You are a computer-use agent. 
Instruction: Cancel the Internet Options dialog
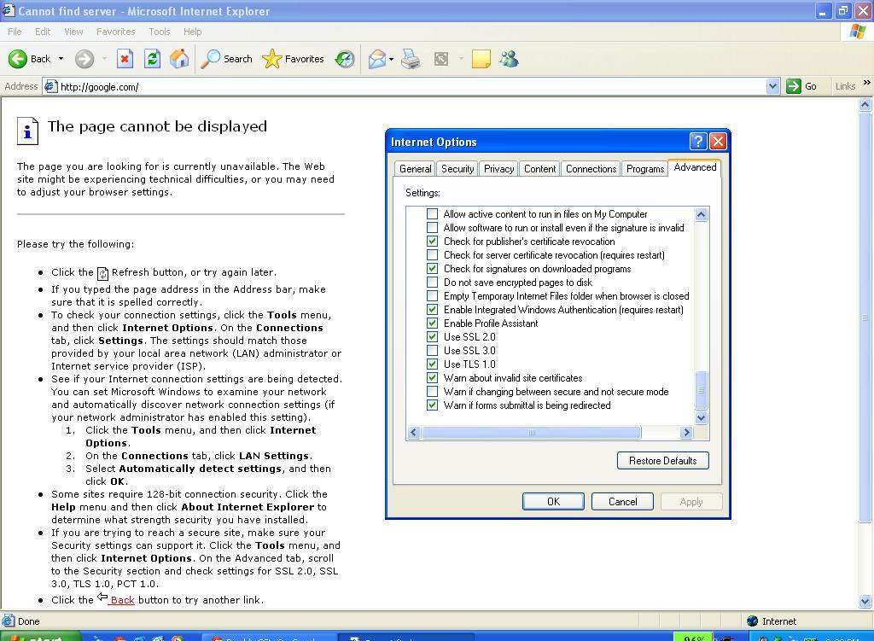tap(622, 502)
